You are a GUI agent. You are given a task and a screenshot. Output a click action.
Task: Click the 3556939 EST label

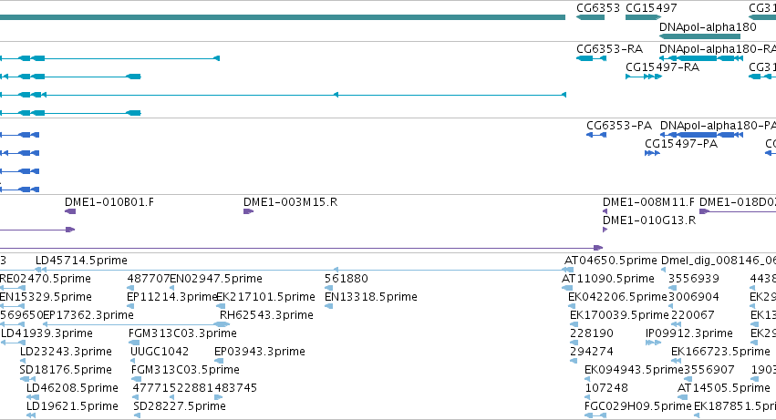click(x=693, y=279)
